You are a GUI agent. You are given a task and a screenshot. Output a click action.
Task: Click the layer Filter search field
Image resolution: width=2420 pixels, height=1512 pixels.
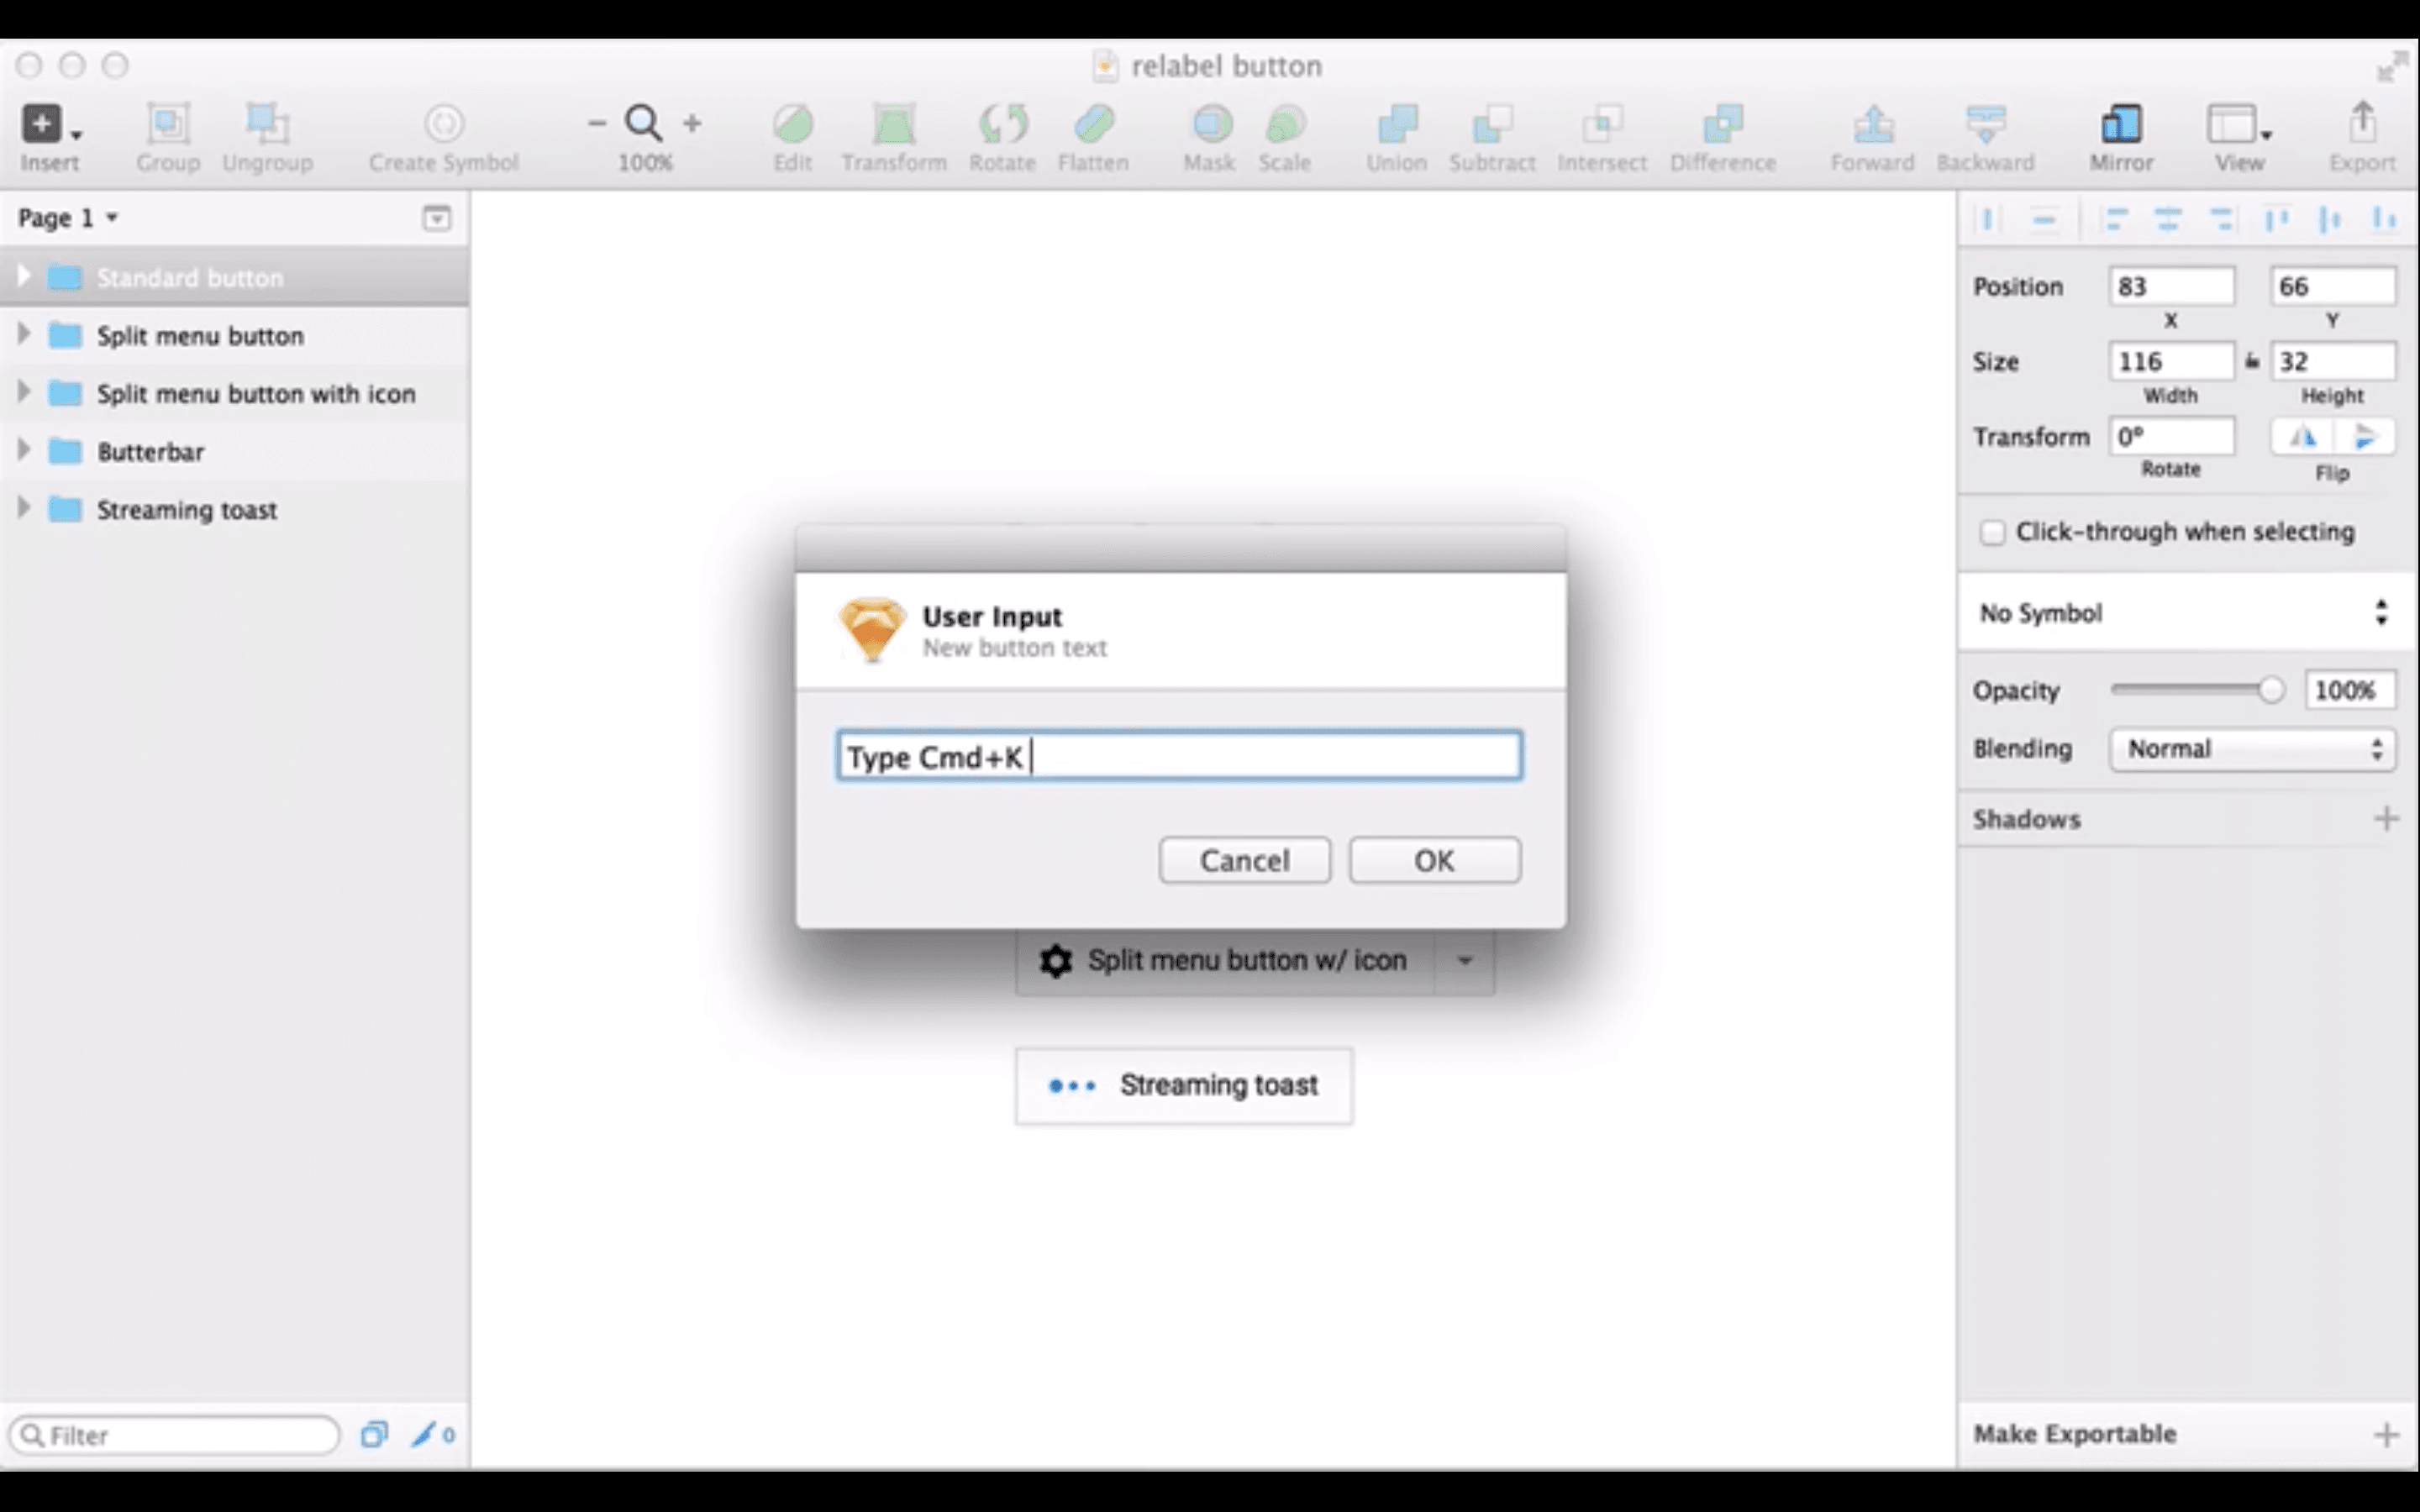pos(174,1435)
